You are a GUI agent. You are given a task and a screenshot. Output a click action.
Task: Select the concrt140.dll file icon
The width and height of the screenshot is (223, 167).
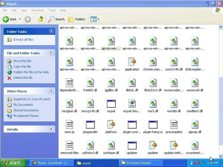[174, 62]
